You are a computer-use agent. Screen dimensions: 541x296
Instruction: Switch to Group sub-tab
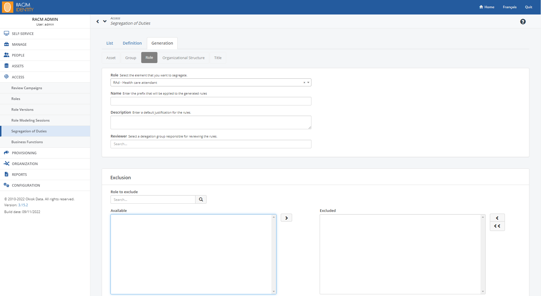[x=131, y=58]
